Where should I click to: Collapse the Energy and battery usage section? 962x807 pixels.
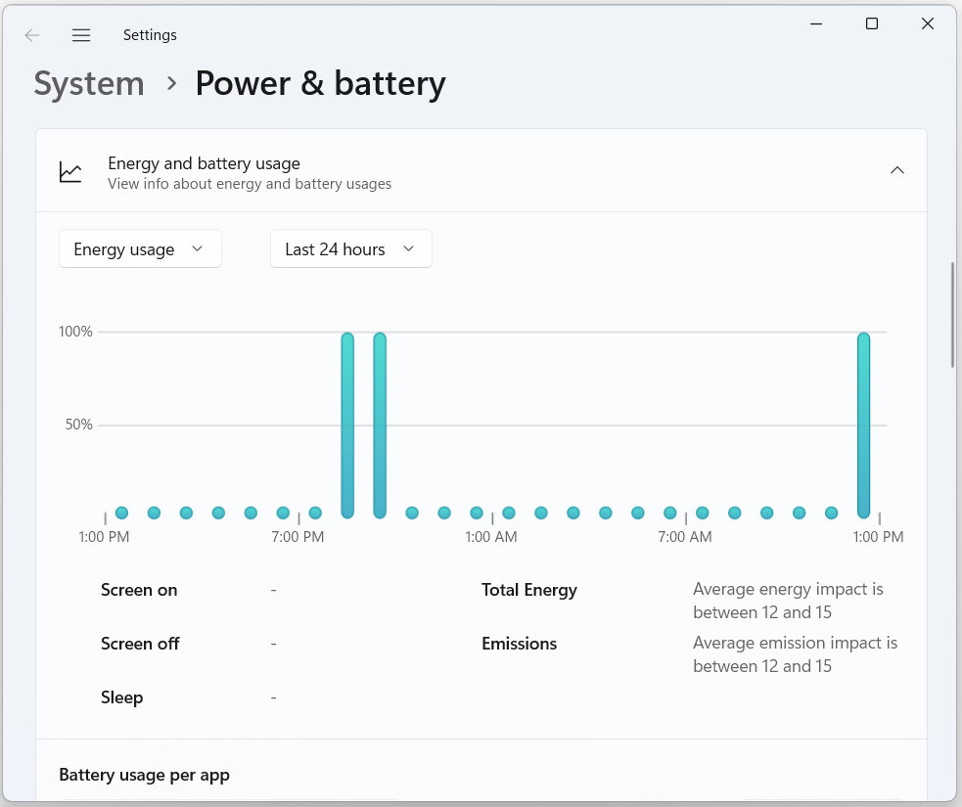coord(896,170)
